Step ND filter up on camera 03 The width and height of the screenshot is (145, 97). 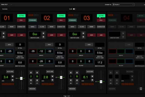(71, 72)
